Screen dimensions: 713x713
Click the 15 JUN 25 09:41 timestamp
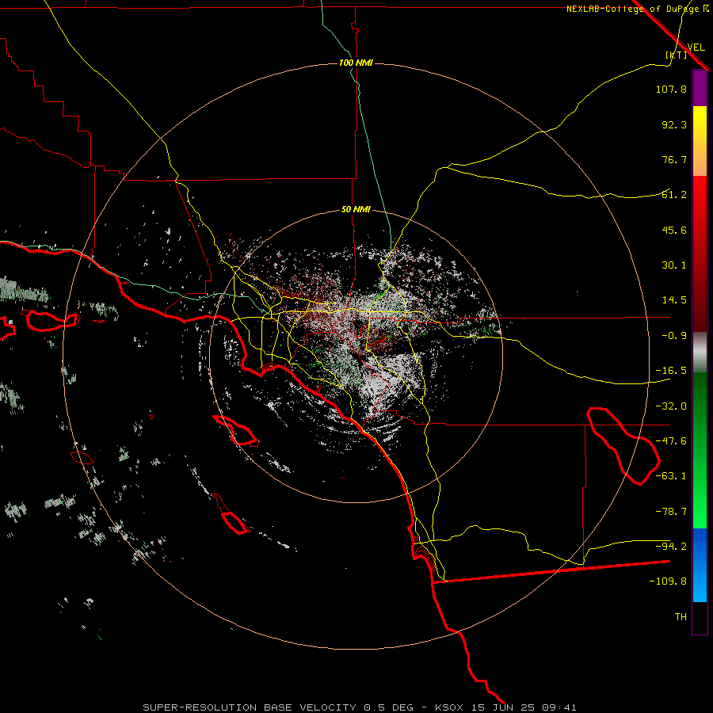pos(524,707)
